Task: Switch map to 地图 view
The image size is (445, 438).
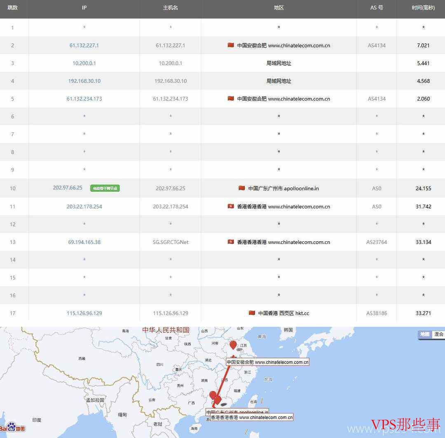Action: (424, 334)
